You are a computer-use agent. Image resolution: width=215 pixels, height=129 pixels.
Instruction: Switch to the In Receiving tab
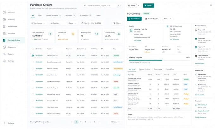click(86, 15)
